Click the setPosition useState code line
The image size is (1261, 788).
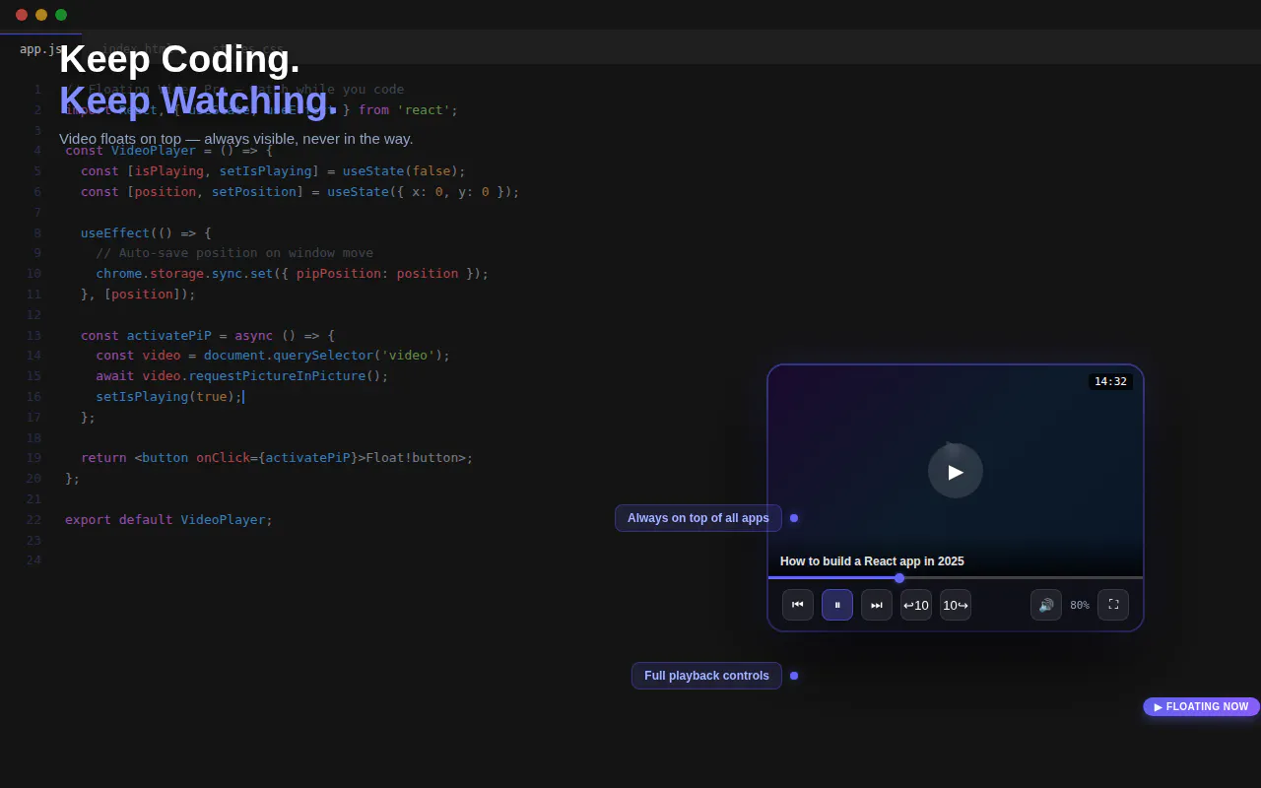pos(299,192)
